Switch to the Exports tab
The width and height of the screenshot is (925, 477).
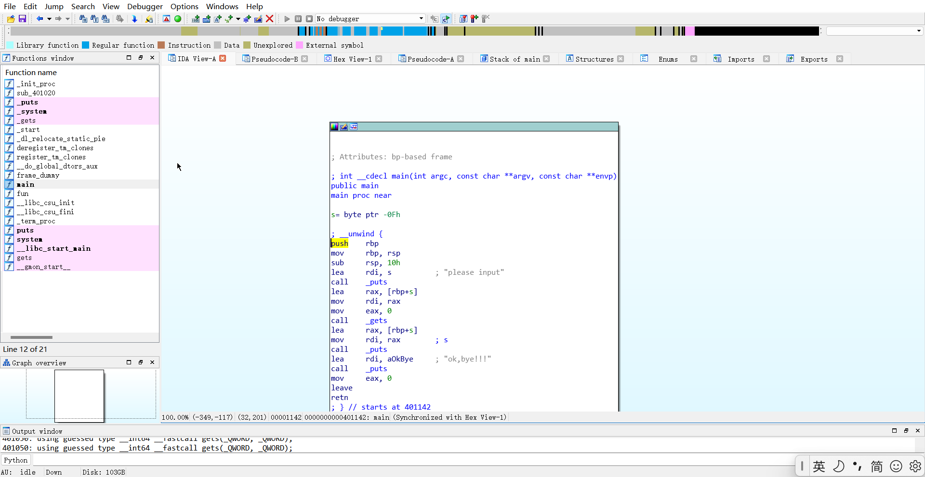coord(814,59)
